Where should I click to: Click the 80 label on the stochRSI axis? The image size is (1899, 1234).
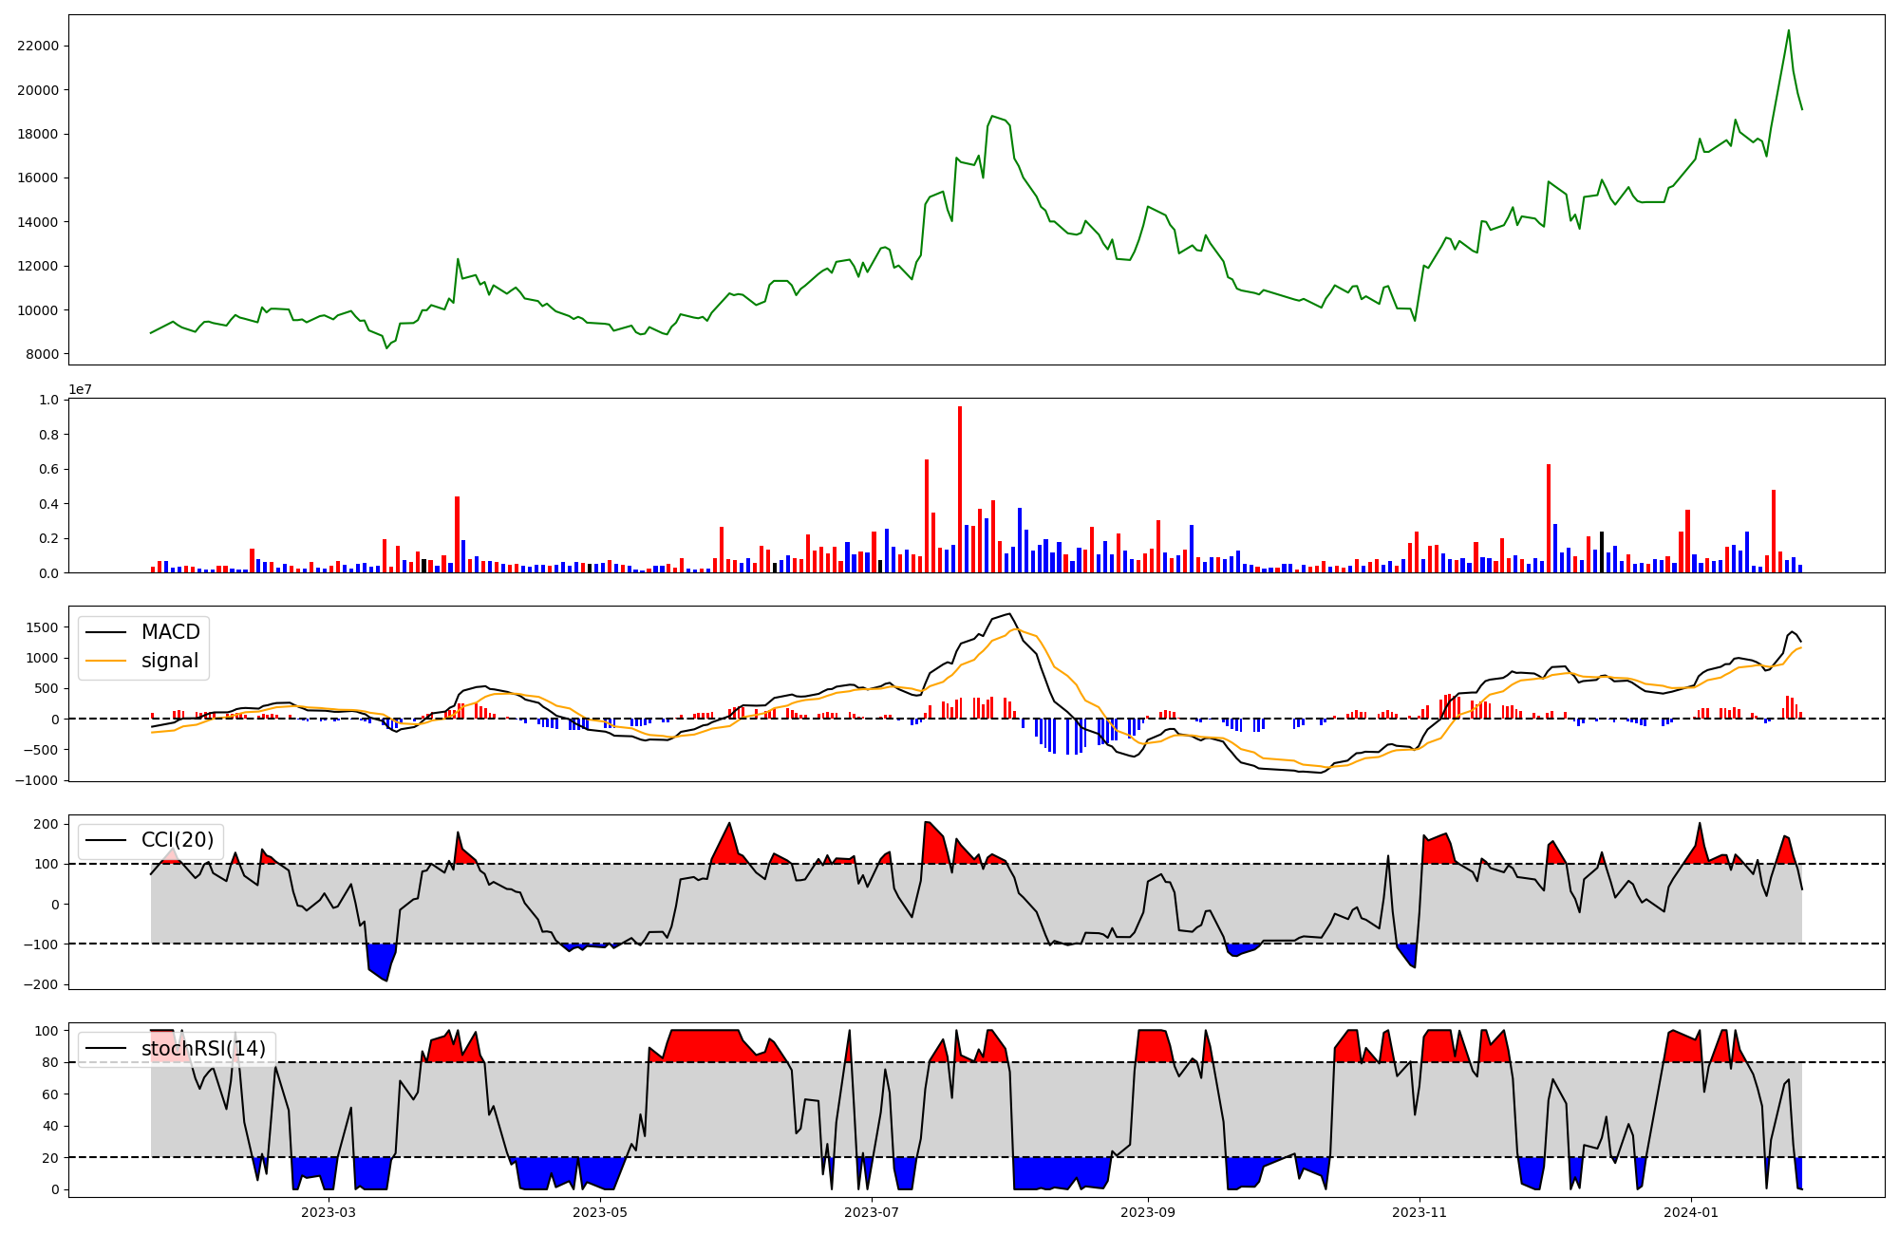click(x=51, y=1062)
